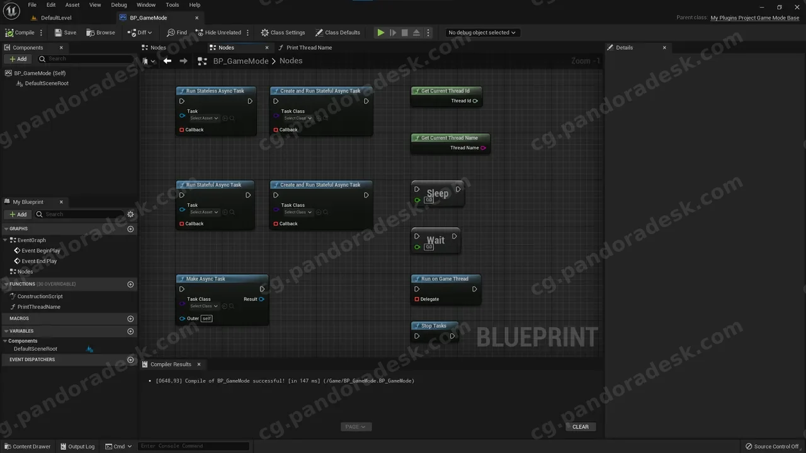Click Add button in Components panel
Viewport: 806px width, 453px height.
[x=18, y=59]
